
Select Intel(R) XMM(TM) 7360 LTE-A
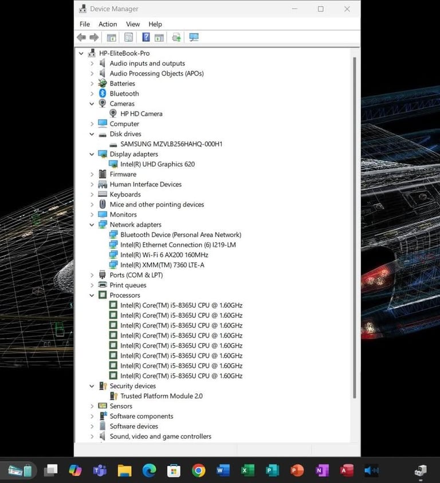tap(162, 265)
